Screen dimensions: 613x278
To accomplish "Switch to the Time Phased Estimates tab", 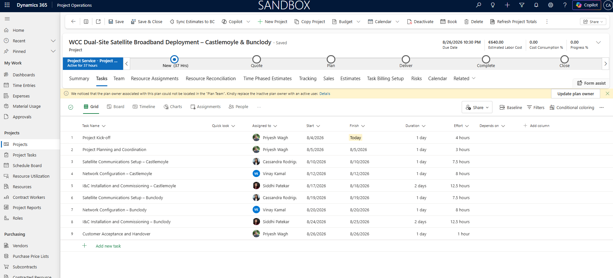I will (267, 79).
